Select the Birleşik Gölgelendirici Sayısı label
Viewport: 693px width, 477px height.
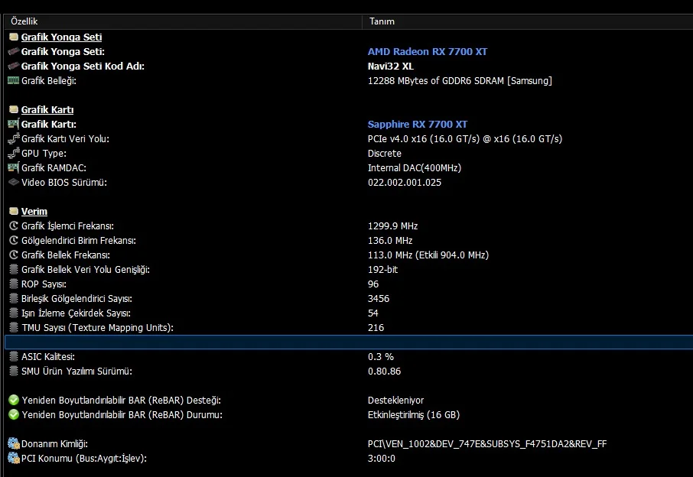tap(77, 299)
